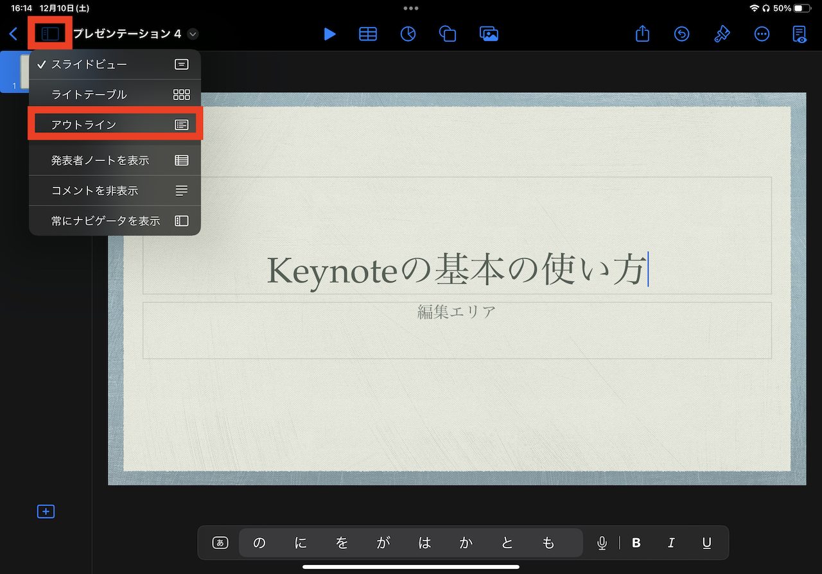Choose ライトテーブル view
Image resolution: width=822 pixels, height=574 pixels.
click(115, 94)
